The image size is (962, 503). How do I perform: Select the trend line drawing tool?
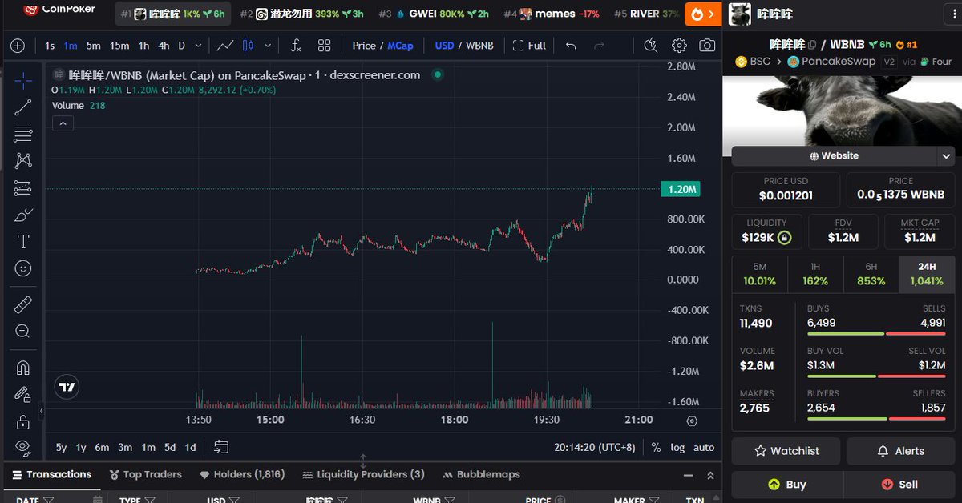(23, 107)
